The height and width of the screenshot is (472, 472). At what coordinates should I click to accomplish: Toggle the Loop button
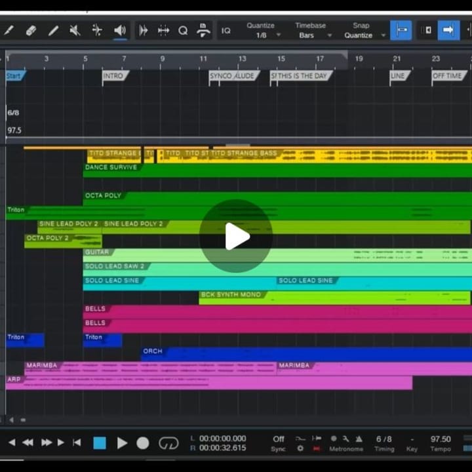coord(169,443)
